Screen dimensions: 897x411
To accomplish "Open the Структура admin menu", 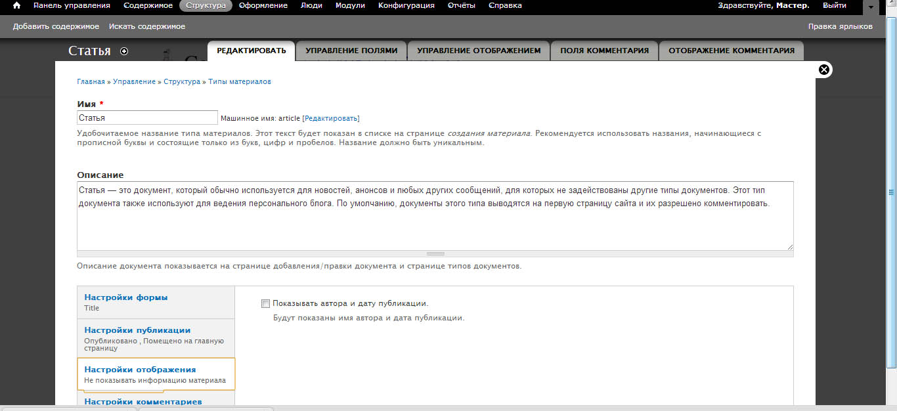I will [x=206, y=5].
